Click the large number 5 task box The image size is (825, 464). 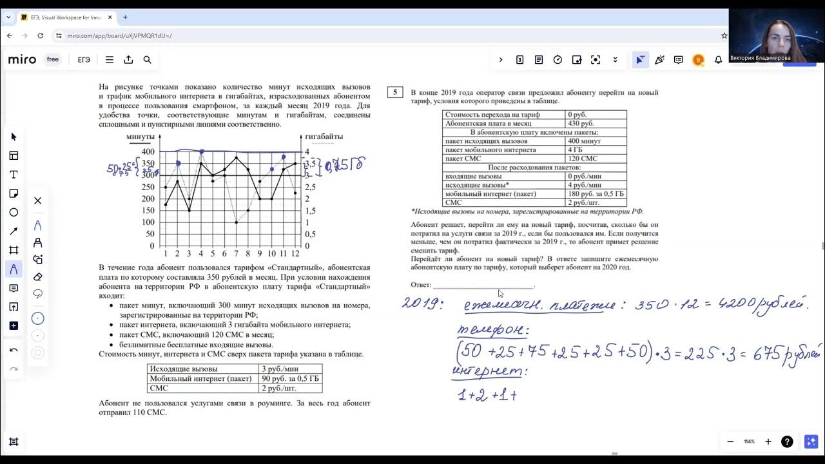[x=395, y=92]
